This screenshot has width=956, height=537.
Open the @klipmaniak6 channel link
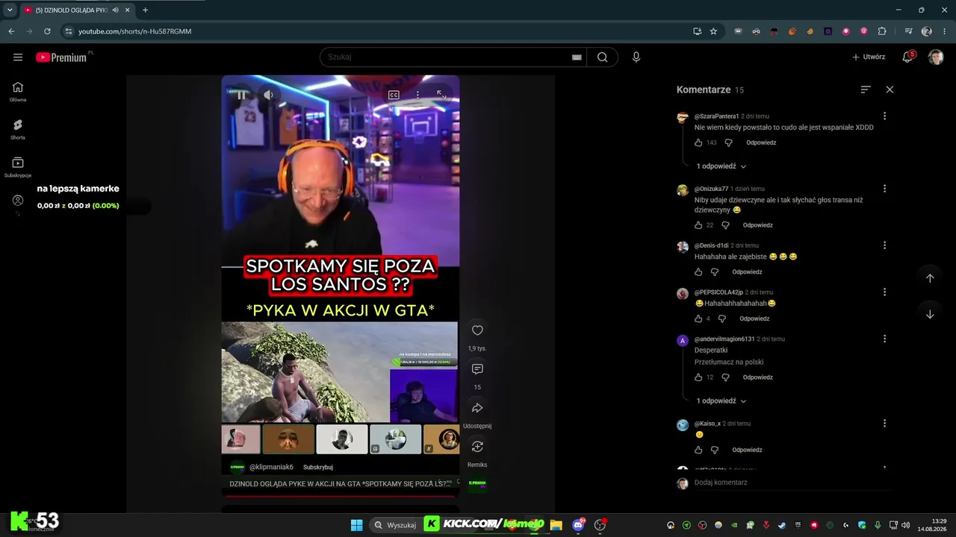[x=271, y=467]
